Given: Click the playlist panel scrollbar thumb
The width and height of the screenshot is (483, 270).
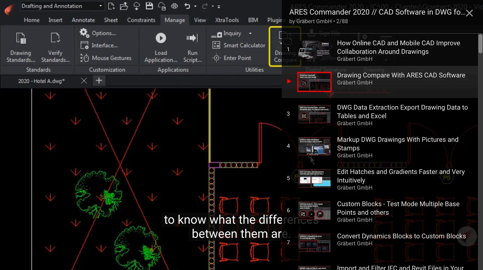Looking at the screenshot, I should [480, 44].
